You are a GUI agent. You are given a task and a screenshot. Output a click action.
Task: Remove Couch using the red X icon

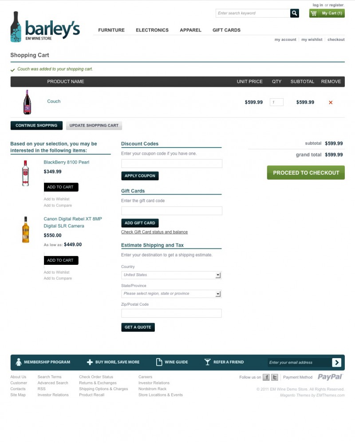pyautogui.click(x=331, y=102)
